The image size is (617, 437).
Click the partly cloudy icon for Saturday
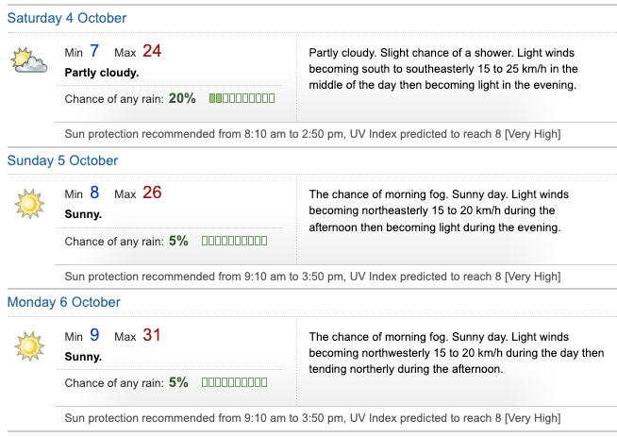point(29,61)
